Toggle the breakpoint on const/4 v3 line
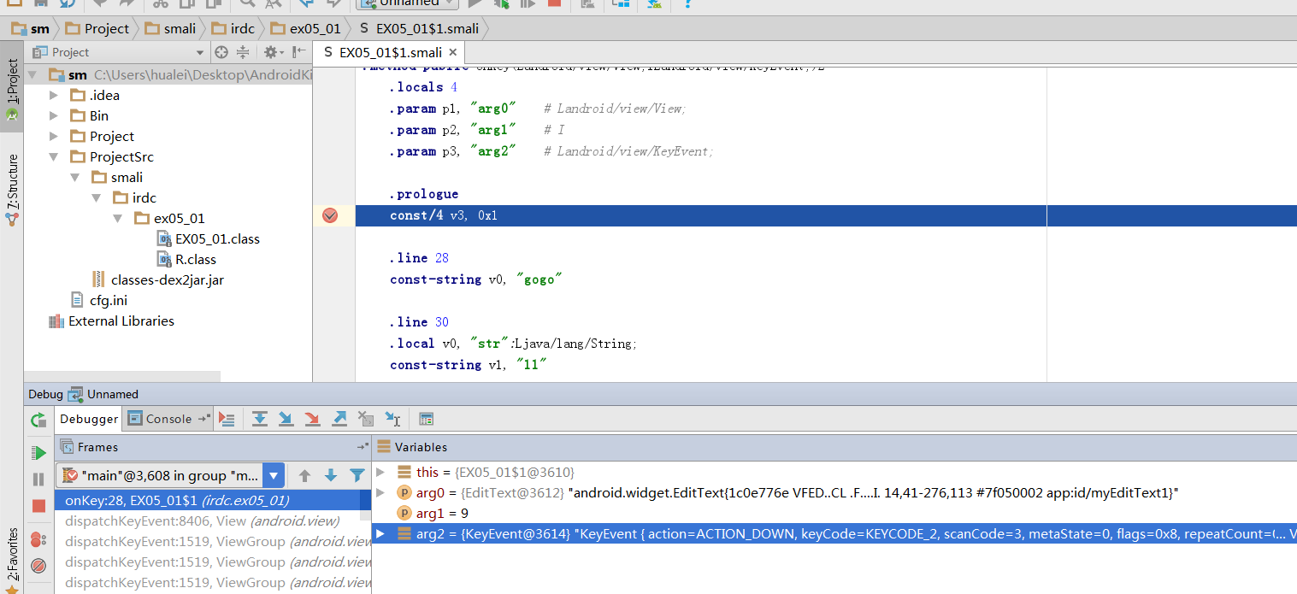 coord(330,215)
